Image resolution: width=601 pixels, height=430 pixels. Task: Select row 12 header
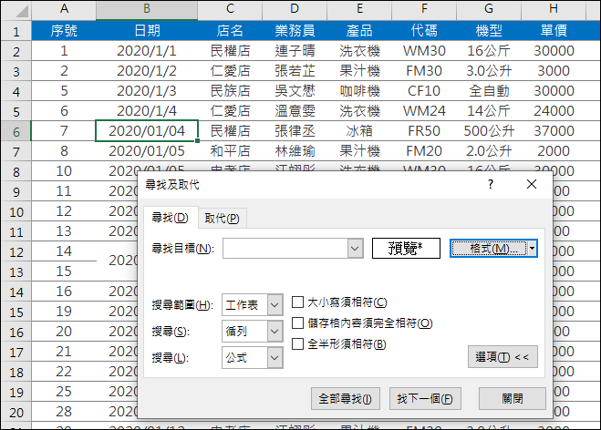(16, 251)
